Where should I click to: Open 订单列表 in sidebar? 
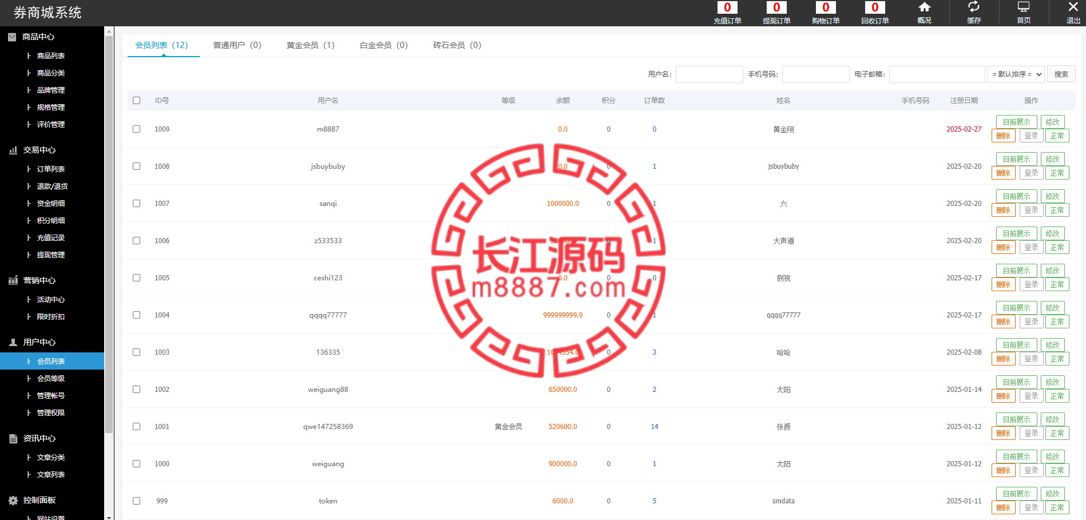pos(51,169)
